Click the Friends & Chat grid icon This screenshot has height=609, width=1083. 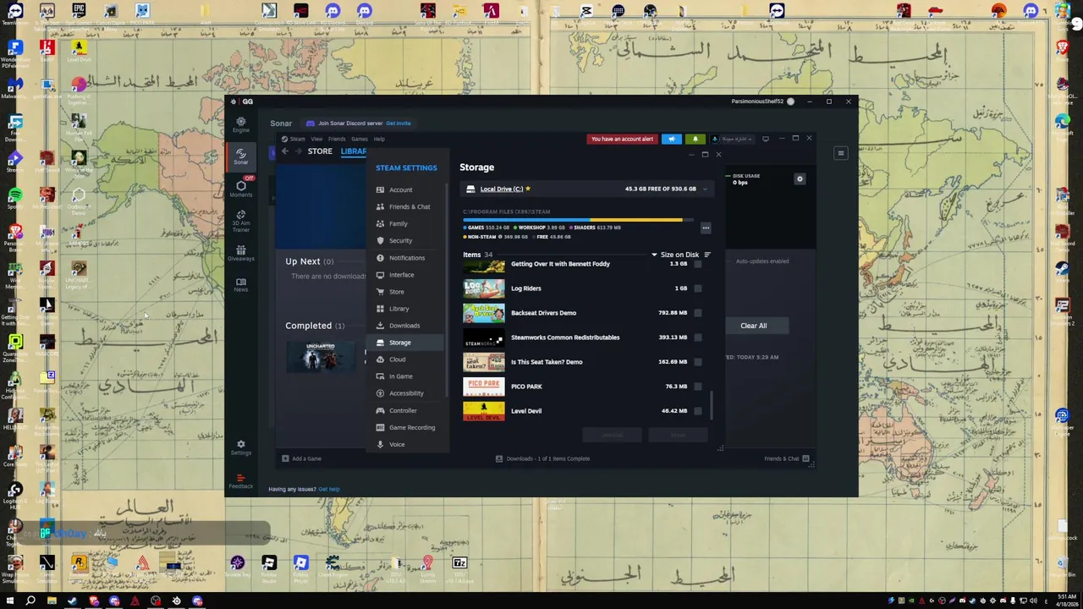805,458
